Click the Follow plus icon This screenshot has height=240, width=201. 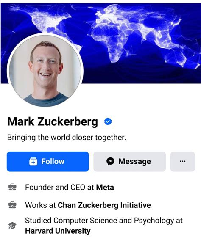pyautogui.click(x=33, y=161)
